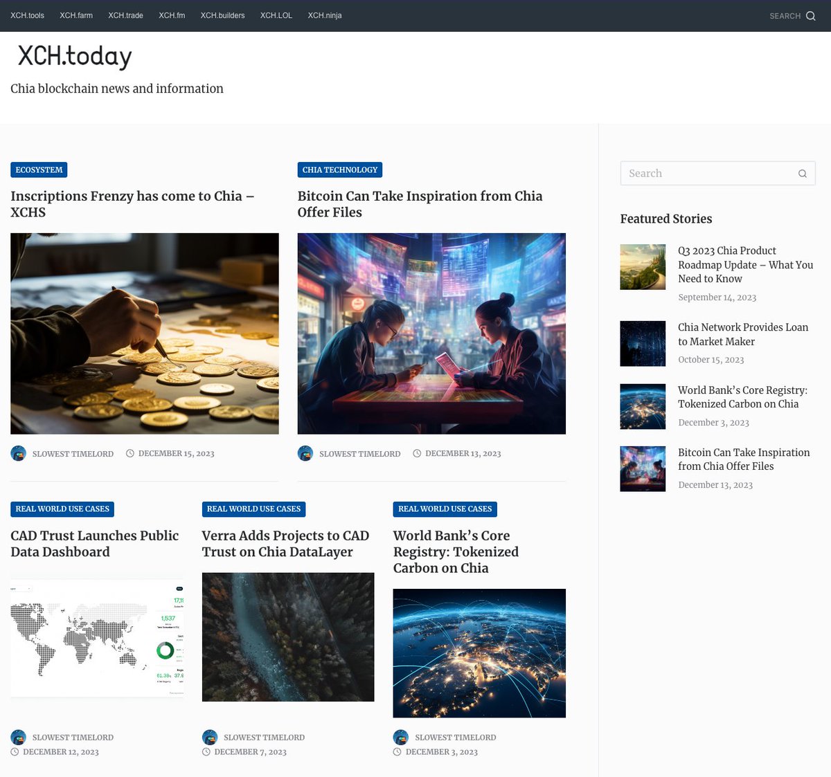Click the author avatar under World Bank's Core Registry article

pos(400,737)
